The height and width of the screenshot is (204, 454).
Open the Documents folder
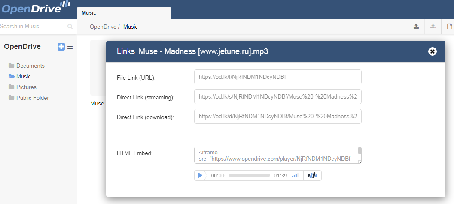click(x=30, y=66)
